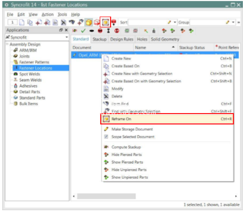Switch to the Stackup tab
Image resolution: width=243 pixels, height=212 pixels.
click(99, 39)
